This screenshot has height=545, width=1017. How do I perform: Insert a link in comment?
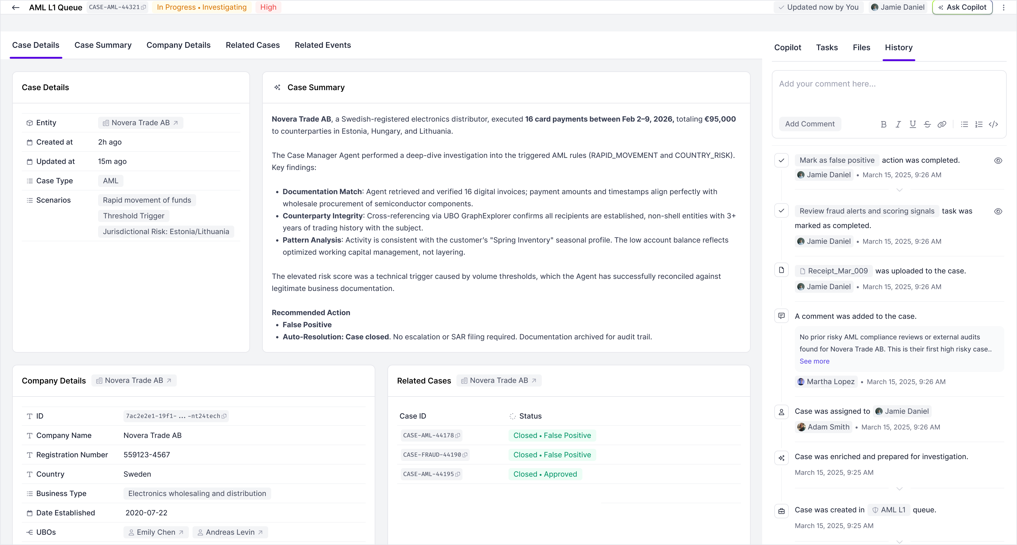(942, 124)
